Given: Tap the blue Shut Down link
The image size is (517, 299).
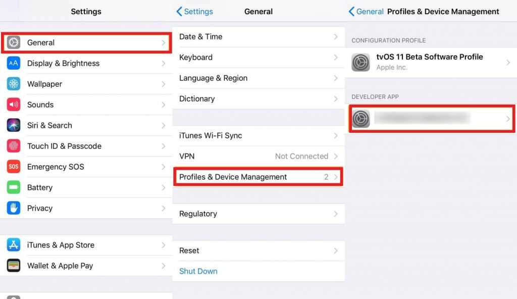Looking at the screenshot, I should click(198, 271).
